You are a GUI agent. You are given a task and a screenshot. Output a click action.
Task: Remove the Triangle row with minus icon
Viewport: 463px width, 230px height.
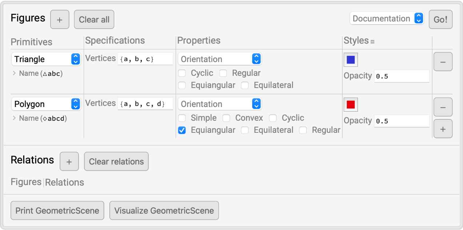(x=443, y=62)
